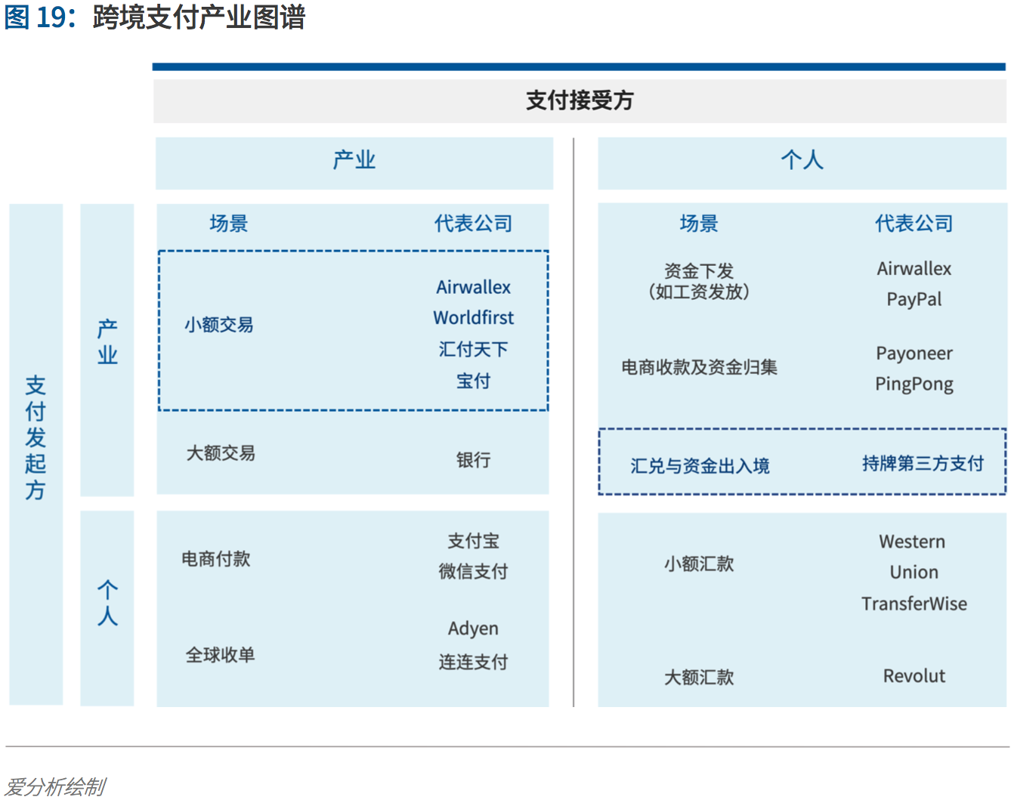Click the 大额汇款 scenario
Screen dimensions: 1014x800
click(x=699, y=677)
